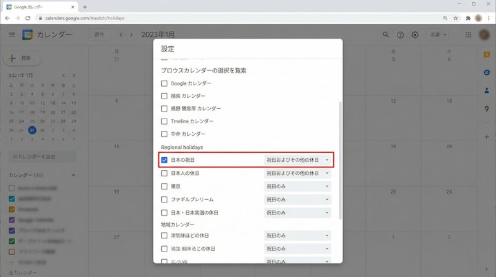Viewport: 496px width, 277px height.
Task: Click the add calendar search field in sidebar
Action: pyautogui.click(x=43, y=156)
